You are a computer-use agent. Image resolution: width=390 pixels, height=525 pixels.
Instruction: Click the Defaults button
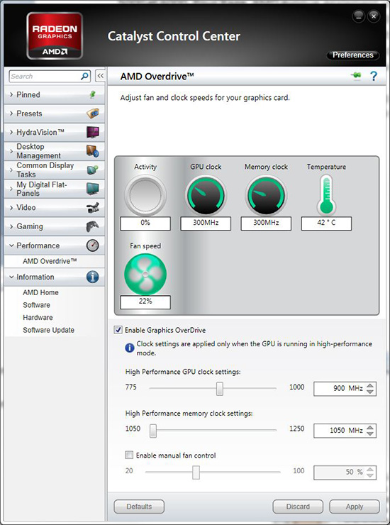pos(139,507)
